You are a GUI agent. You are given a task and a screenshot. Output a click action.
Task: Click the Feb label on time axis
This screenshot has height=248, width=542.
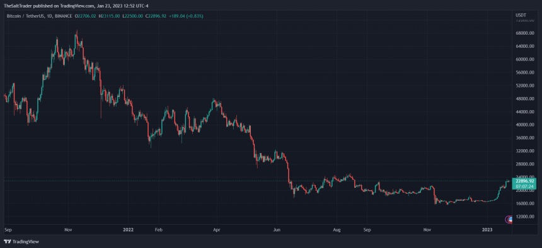coord(158,229)
